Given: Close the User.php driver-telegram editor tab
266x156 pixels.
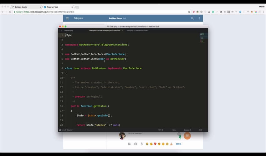Looking at the screenshot, I should coord(122,31).
